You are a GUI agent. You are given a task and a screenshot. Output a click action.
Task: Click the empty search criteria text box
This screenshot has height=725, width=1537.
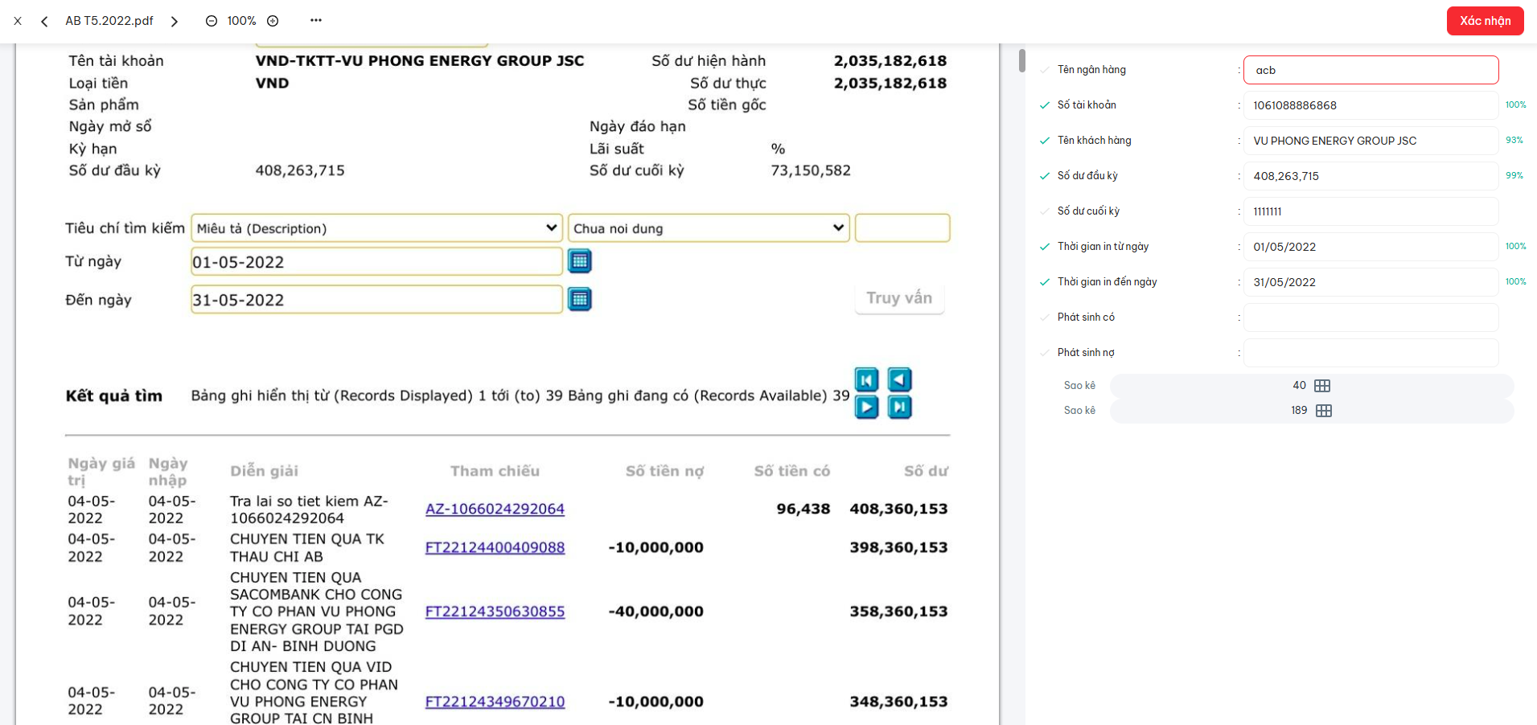pos(902,228)
